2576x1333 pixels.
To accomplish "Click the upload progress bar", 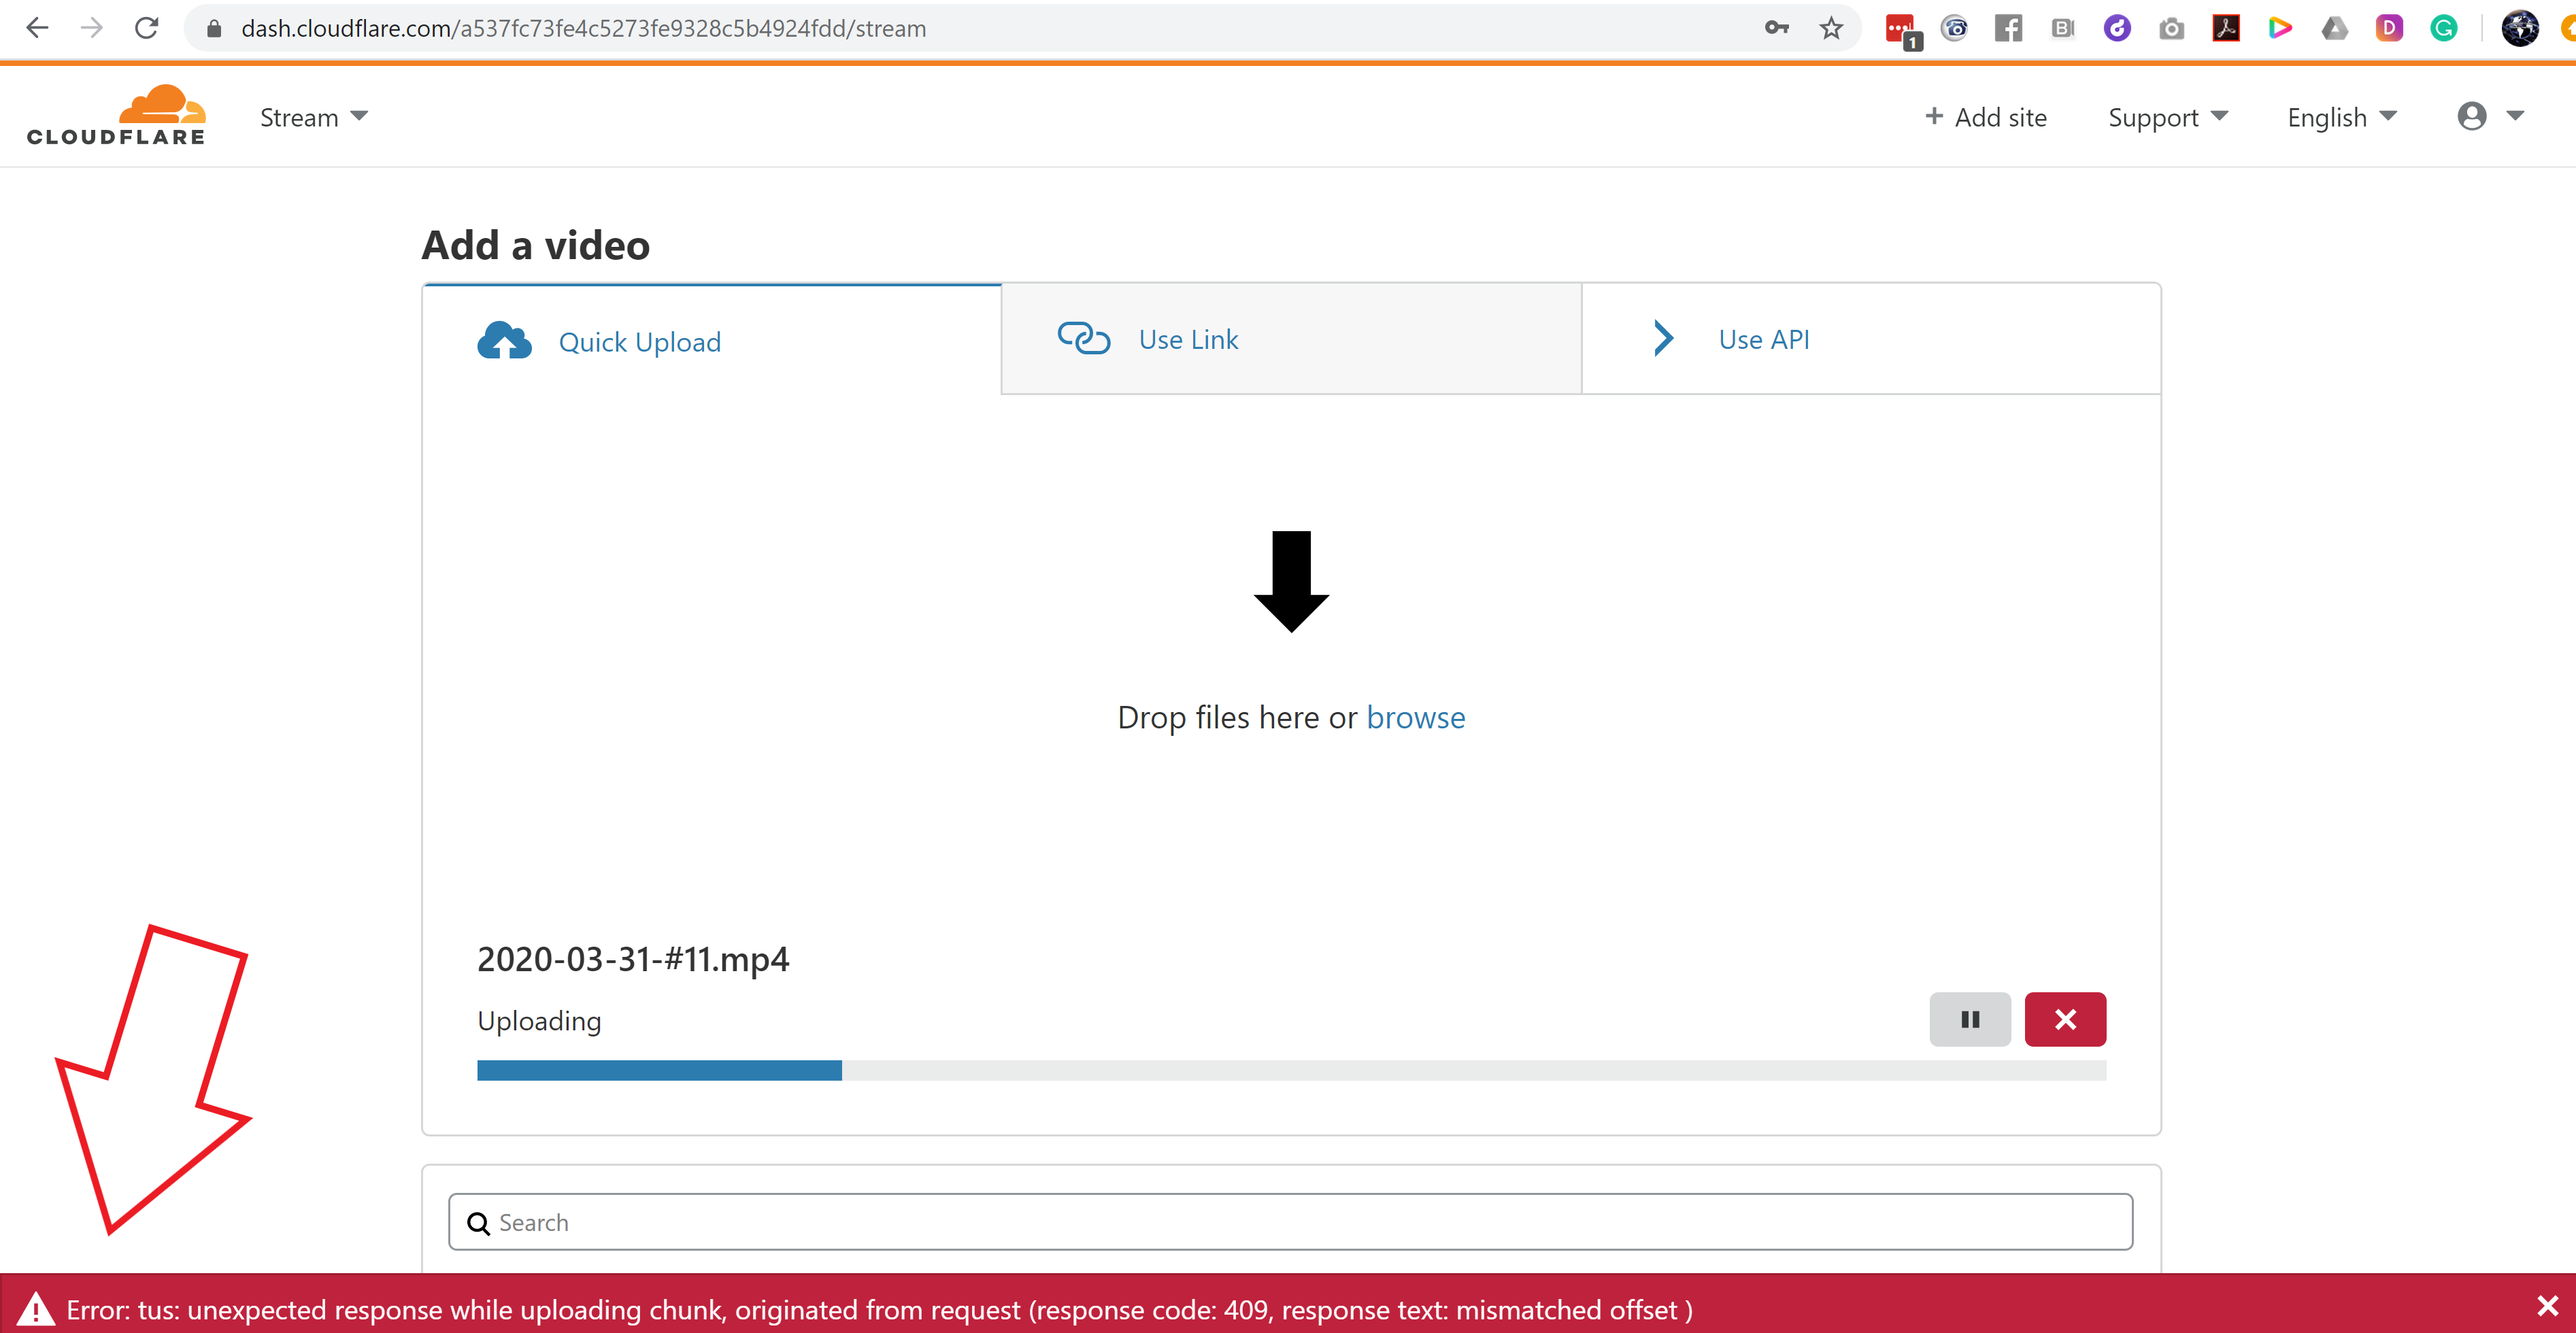I will (1290, 1070).
